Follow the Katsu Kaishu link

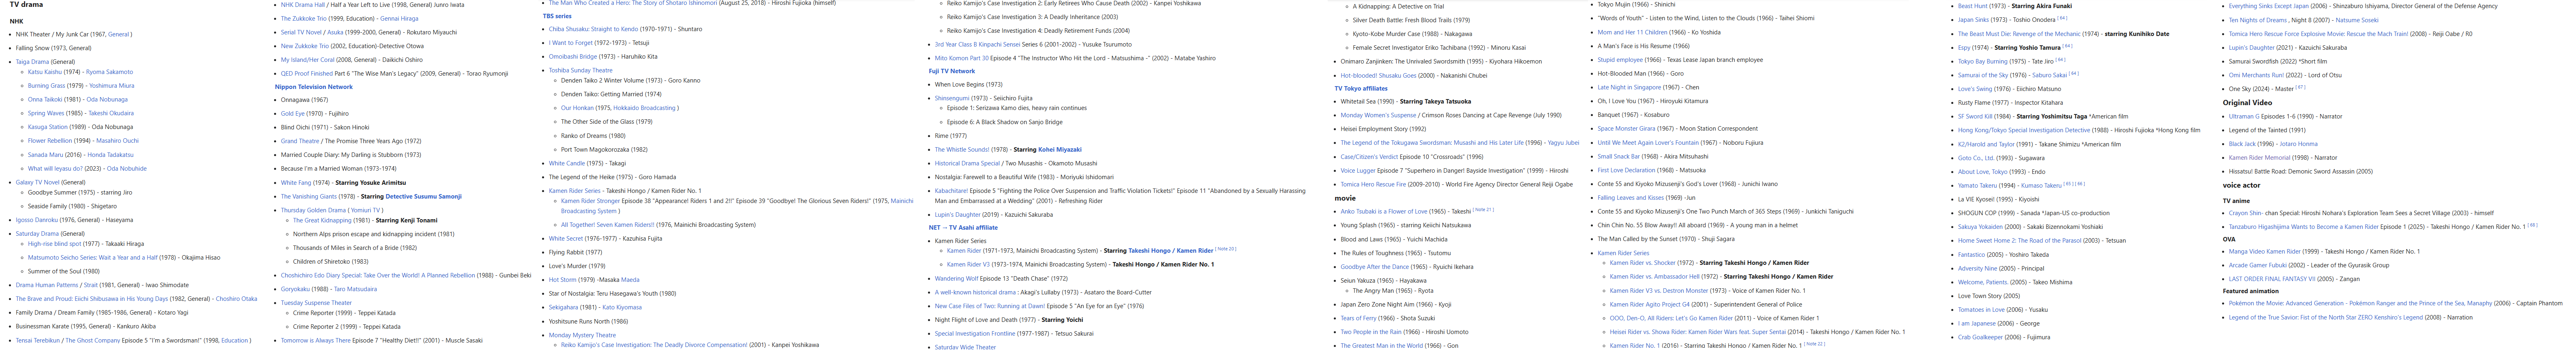[x=45, y=72]
